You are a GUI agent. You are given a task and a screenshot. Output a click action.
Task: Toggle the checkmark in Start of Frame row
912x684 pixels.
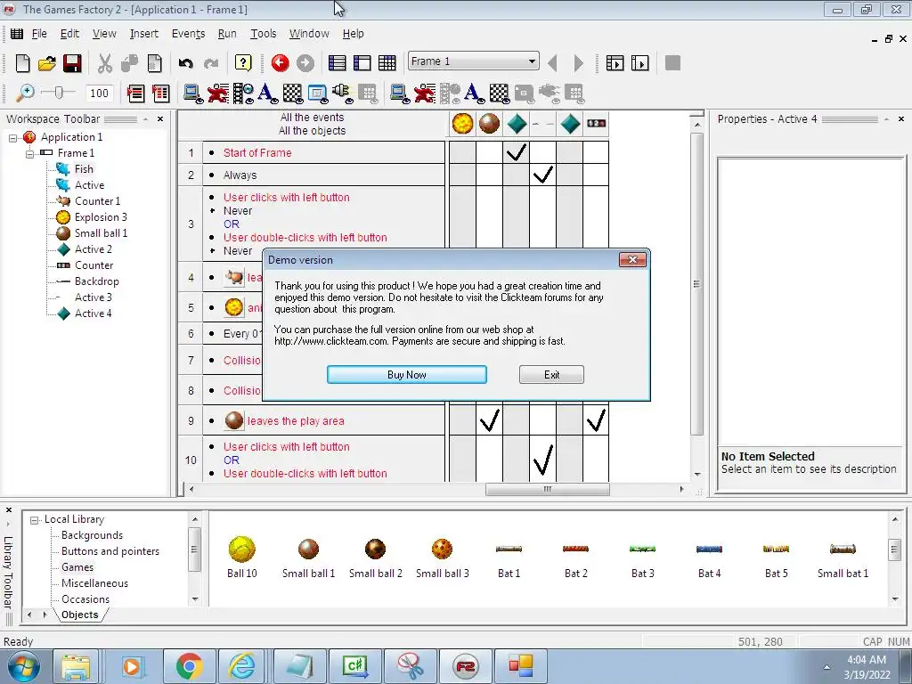(516, 152)
